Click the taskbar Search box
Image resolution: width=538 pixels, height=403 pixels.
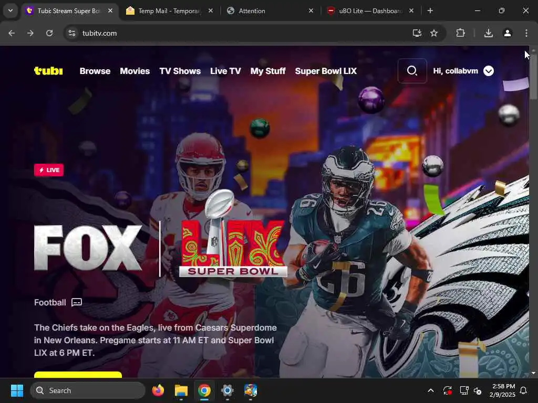pos(88,390)
